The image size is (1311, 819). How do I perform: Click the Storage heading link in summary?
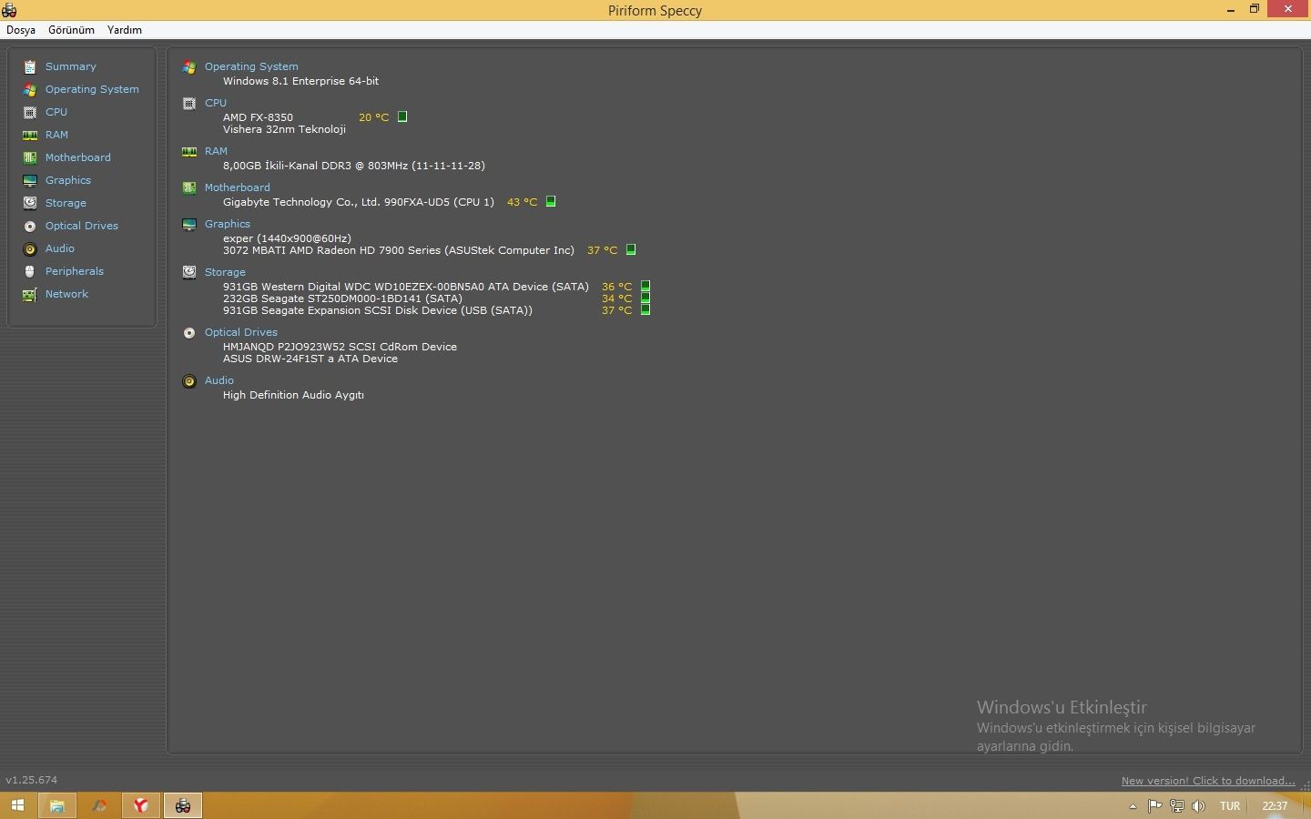coord(225,272)
